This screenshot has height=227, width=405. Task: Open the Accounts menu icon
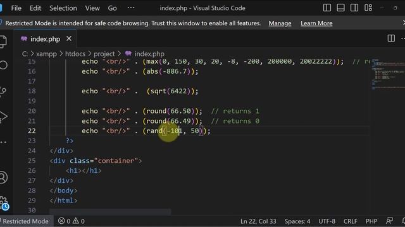point(3,177)
